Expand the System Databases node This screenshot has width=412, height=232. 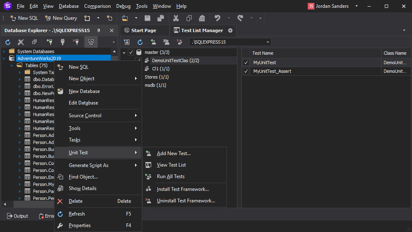click(4, 51)
